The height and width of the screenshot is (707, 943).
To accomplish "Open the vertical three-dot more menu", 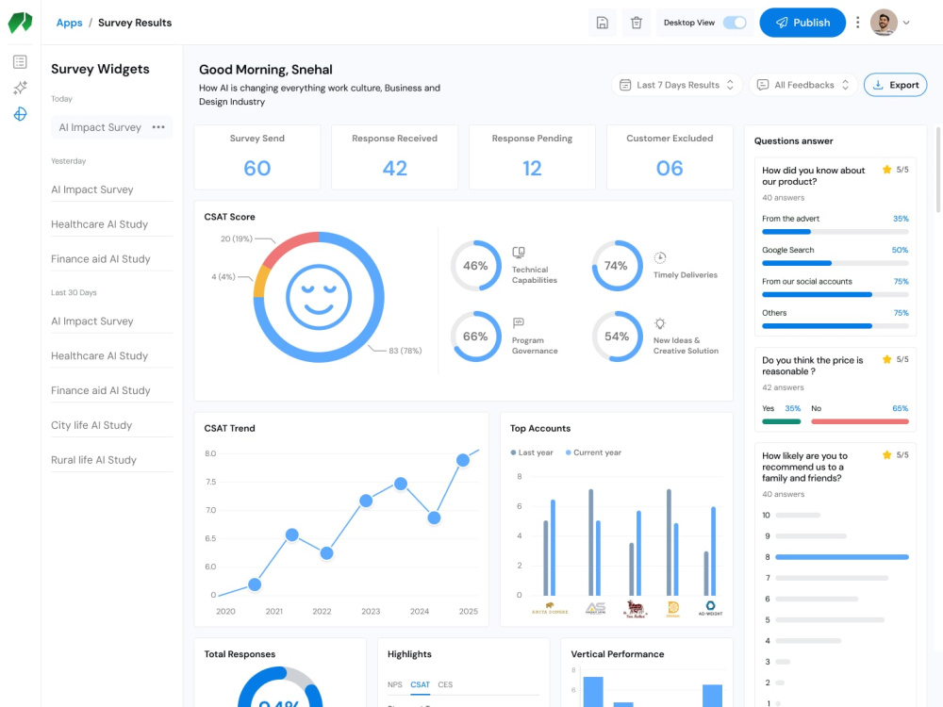I will 857,23.
